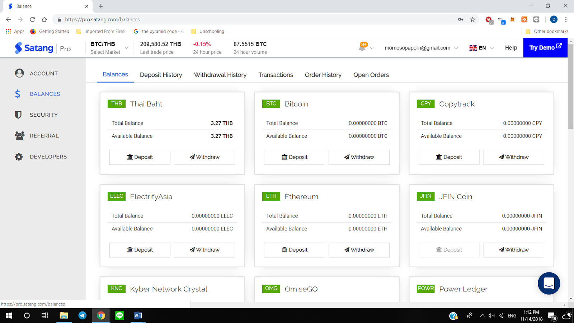
Task: Go to Developers in the sidebar
Action: pyautogui.click(x=48, y=157)
